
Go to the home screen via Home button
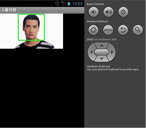(93, 30)
